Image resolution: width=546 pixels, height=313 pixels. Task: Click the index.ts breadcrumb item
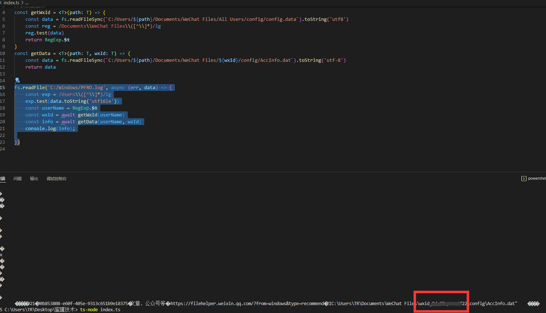pyautogui.click(x=11, y=3)
